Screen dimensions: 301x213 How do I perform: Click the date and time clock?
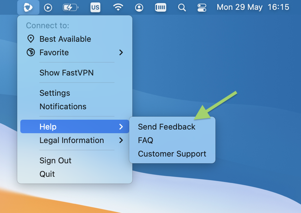(x=253, y=7)
